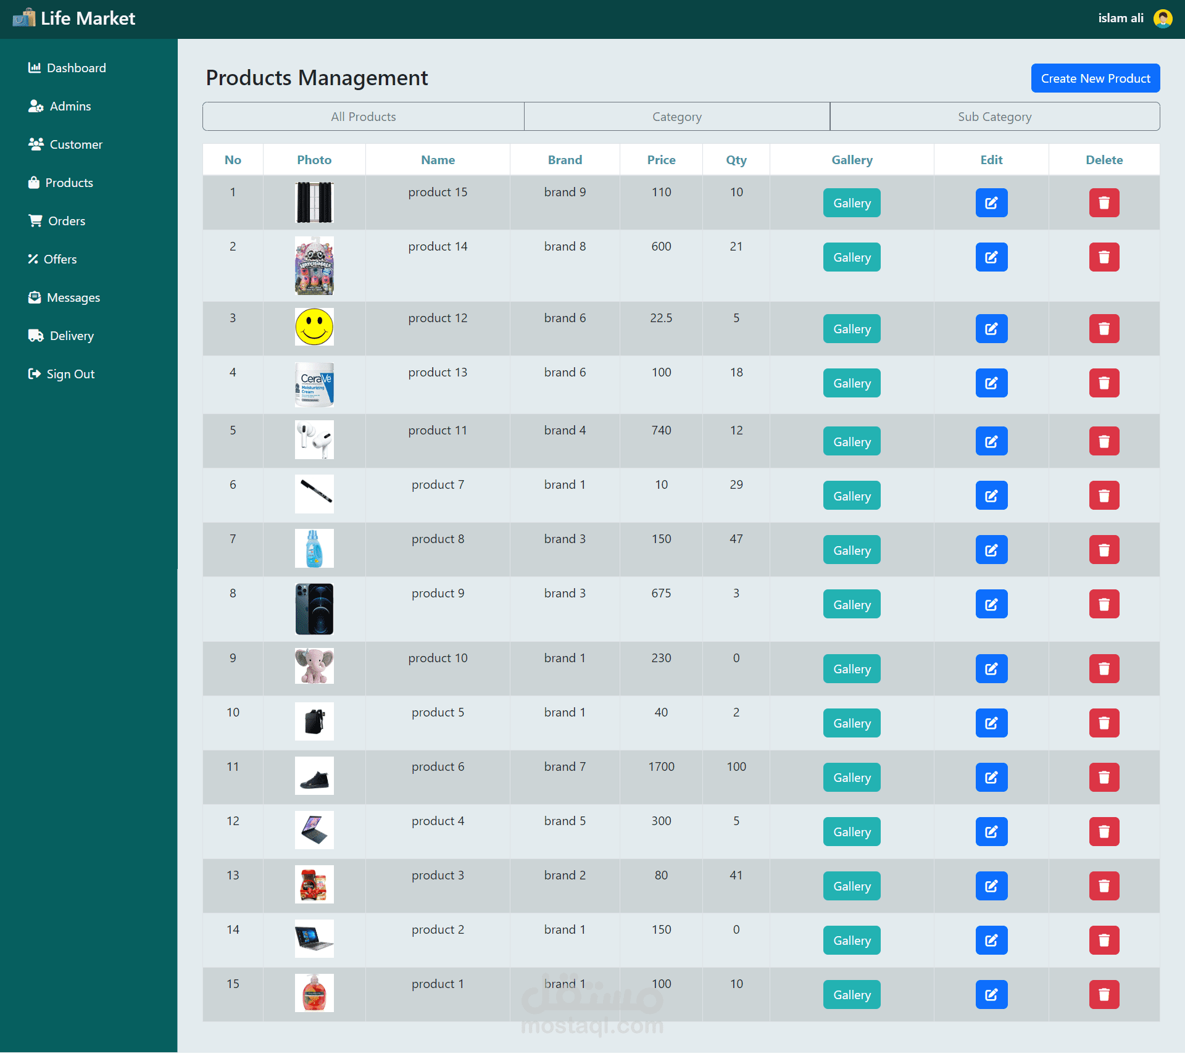The height and width of the screenshot is (1059, 1185).
Task: Open Orders in the sidebar
Action: pos(66,221)
